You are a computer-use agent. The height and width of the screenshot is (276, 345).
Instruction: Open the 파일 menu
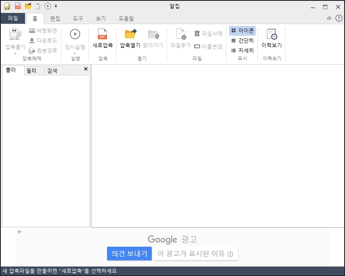coord(13,18)
